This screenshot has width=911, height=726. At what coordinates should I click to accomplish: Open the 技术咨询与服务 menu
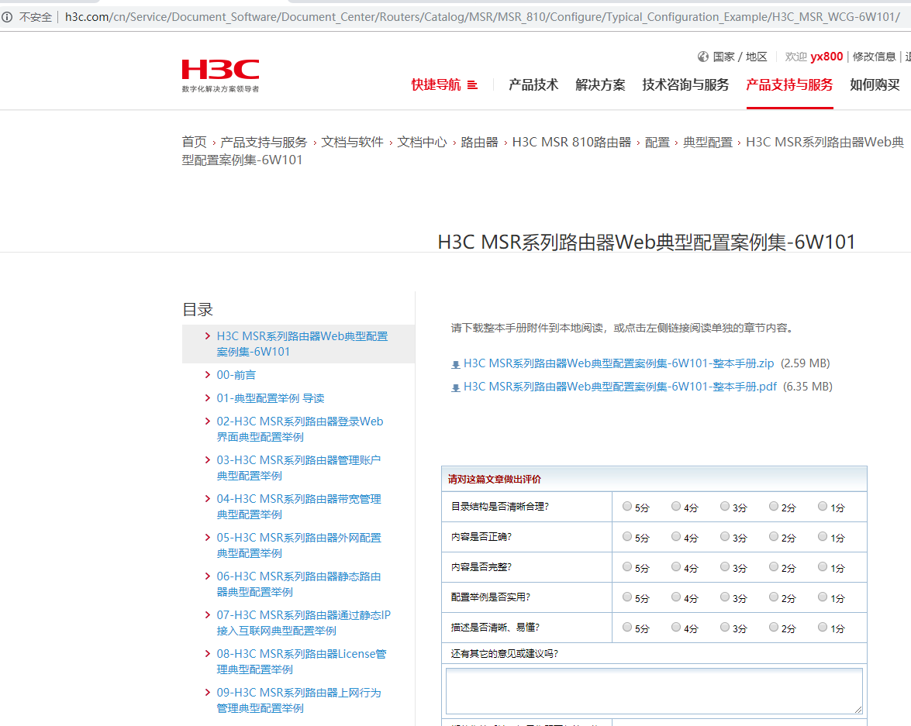click(x=685, y=84)
